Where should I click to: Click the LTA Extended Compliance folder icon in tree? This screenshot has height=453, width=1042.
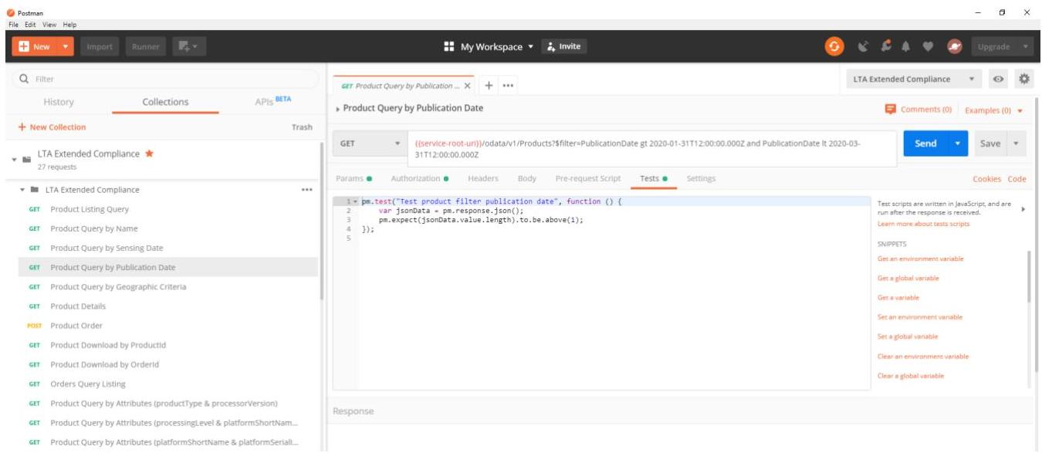point(35,190)
